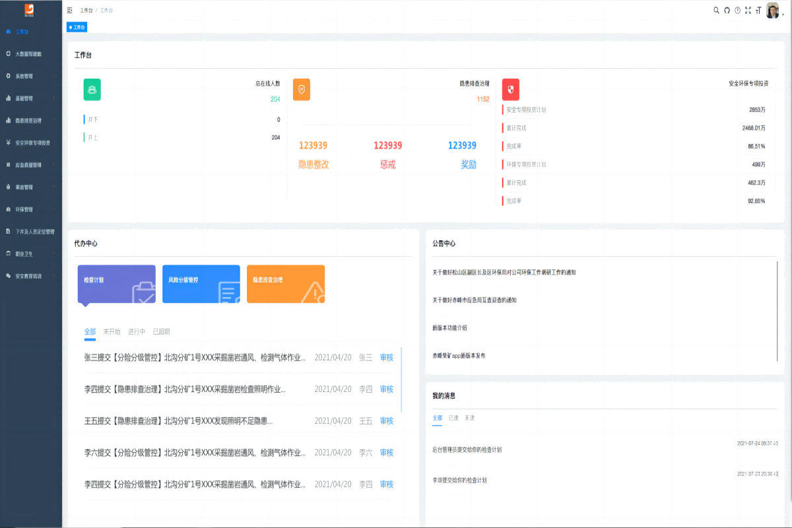Toggle fullscreen using the expand icon
Viewport: 792px width, 528px height.
pyautogui.click(x=747, y=11)
